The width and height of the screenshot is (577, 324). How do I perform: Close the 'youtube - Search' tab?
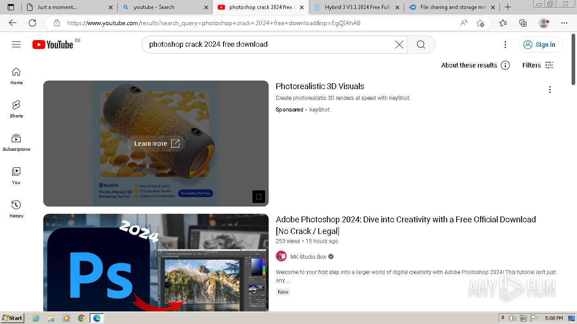click(206, 7)
